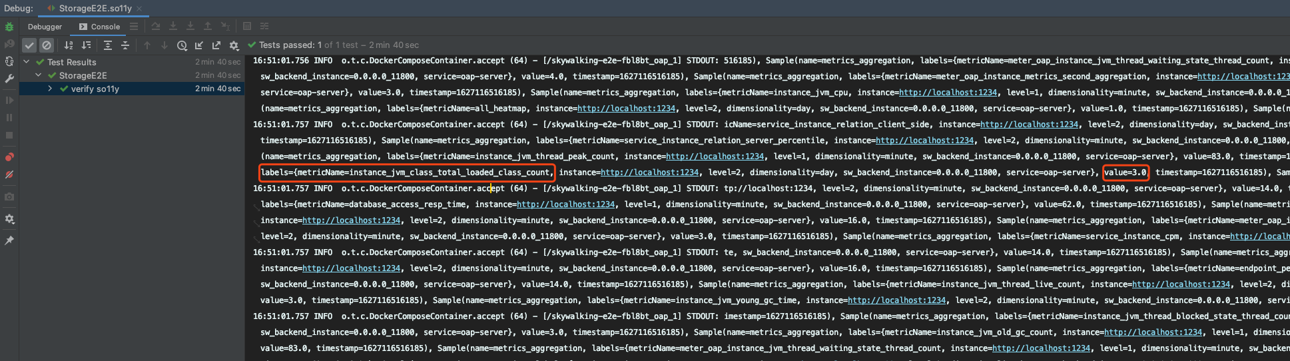Select the verify so11y test row
This screenshot has height=361, width=1290.
[x=132, y=89]
